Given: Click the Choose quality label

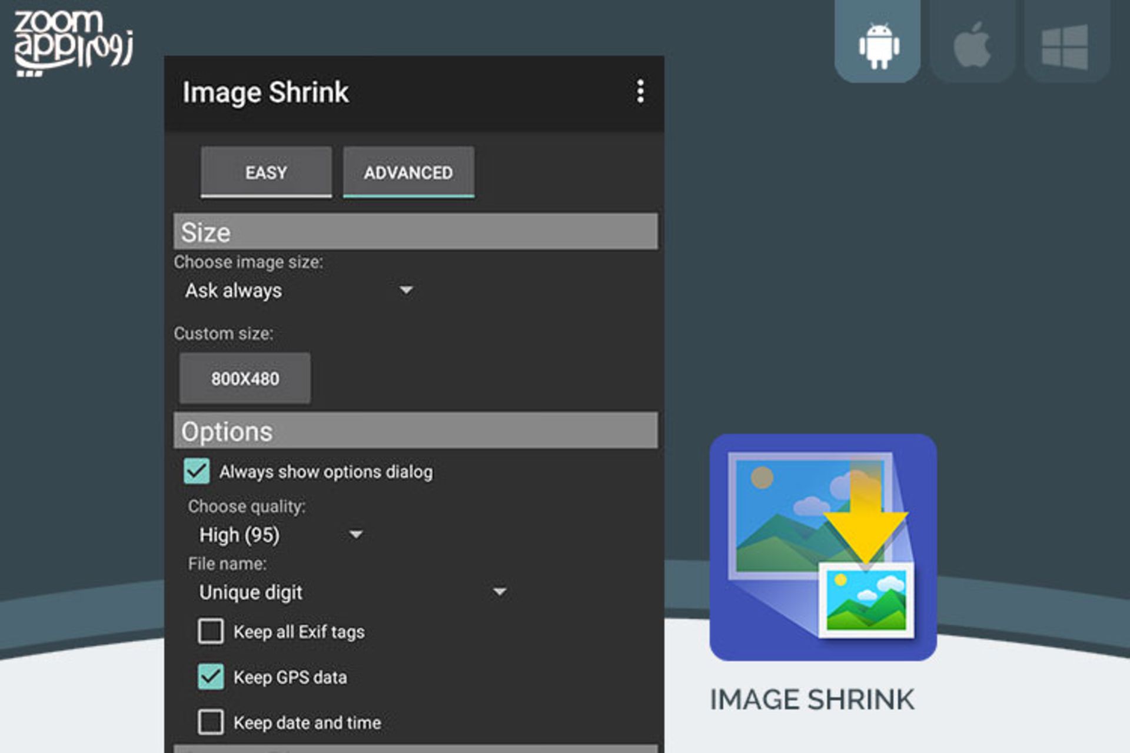Looking at the screenshot, I should 247,507.
